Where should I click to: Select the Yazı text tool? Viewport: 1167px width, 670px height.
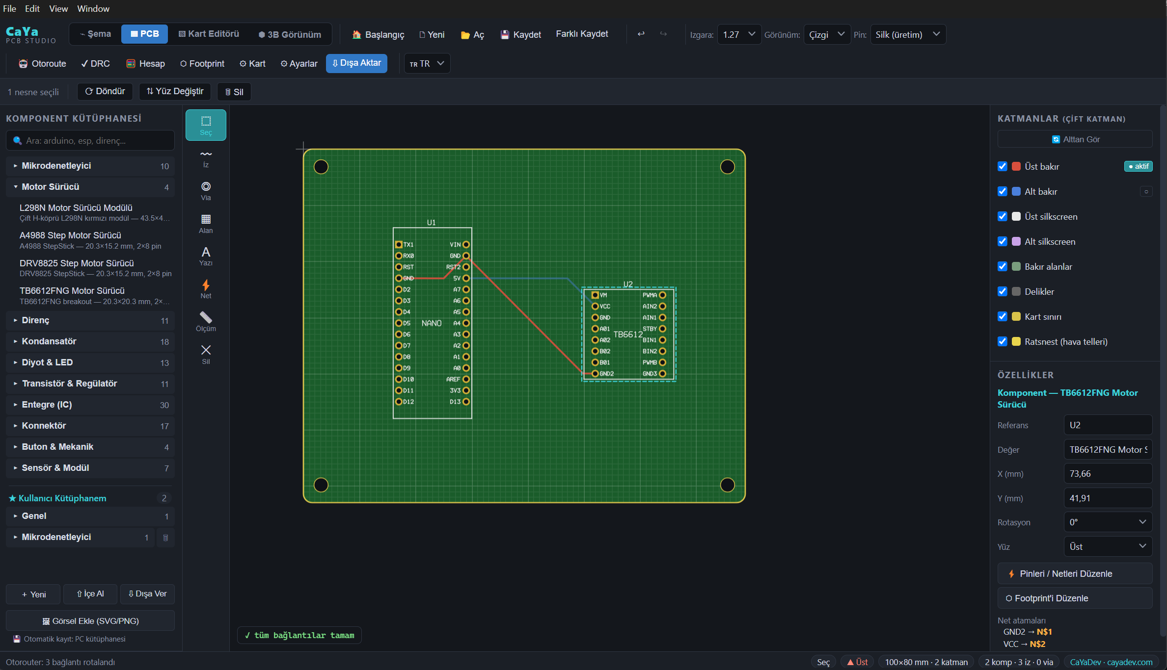[206, 257]
